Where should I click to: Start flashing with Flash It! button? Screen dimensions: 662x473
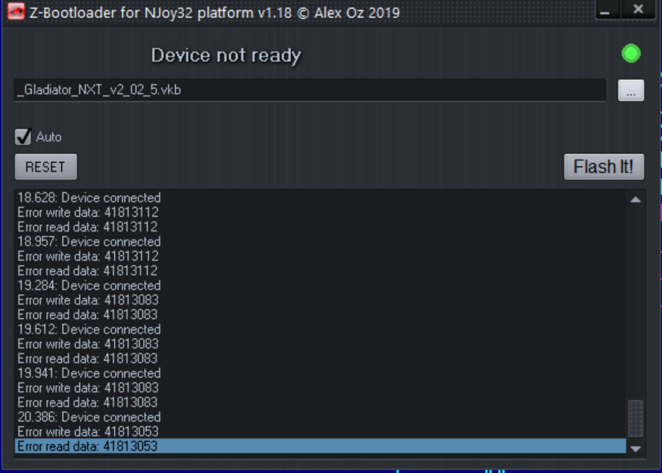(x=604, y=167)
